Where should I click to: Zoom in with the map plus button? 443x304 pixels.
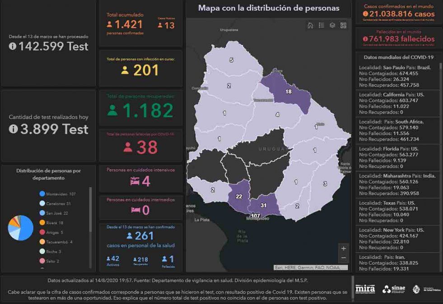344,249
